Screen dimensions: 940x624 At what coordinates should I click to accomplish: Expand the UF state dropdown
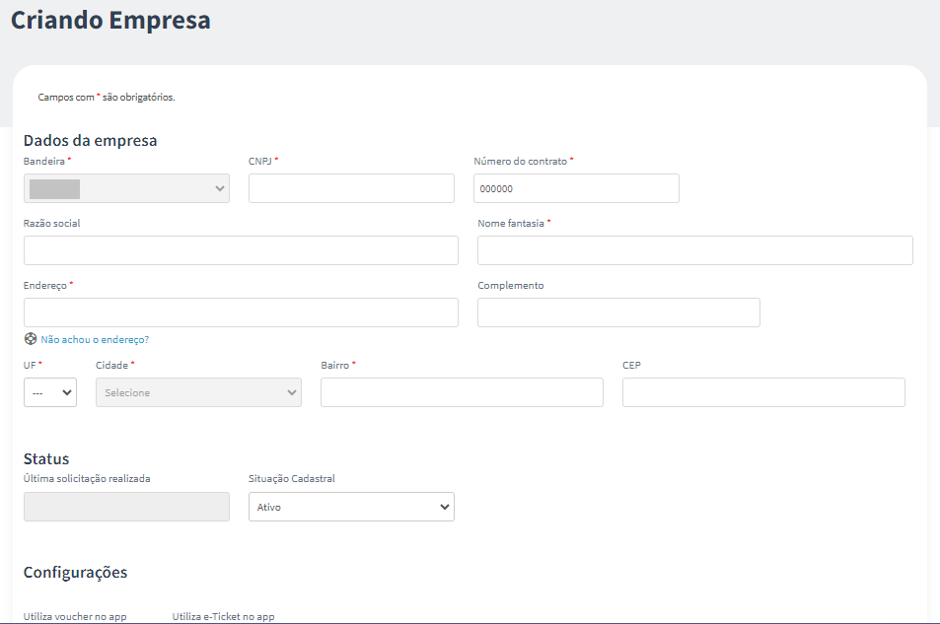click(x=50, y=392)
